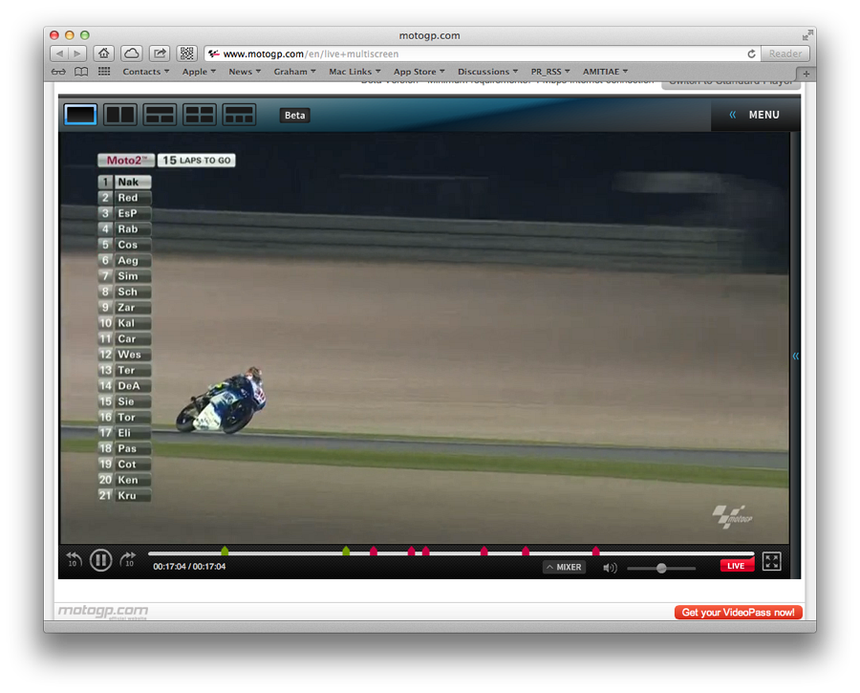The image size is (860, 693).
Task: Open Discussions bookmarks folder
Action: 487,72
